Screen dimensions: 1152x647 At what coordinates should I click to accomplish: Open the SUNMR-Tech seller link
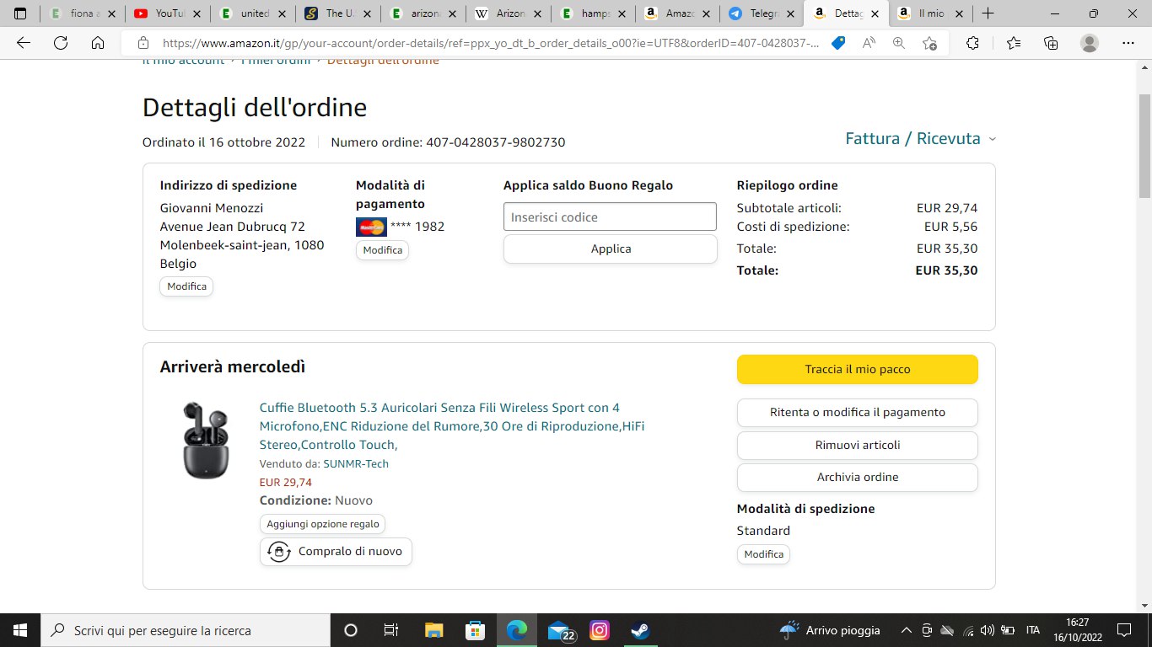click(355, 463)
